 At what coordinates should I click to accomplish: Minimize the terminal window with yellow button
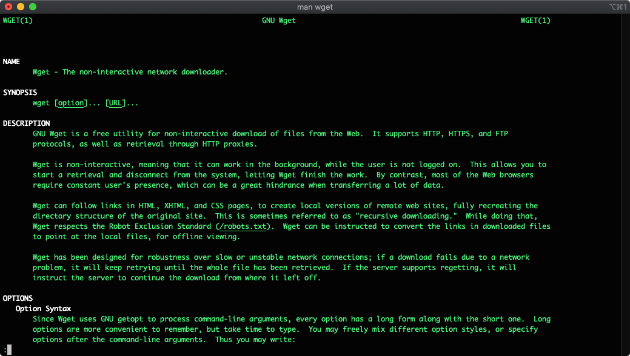[21, 7]
